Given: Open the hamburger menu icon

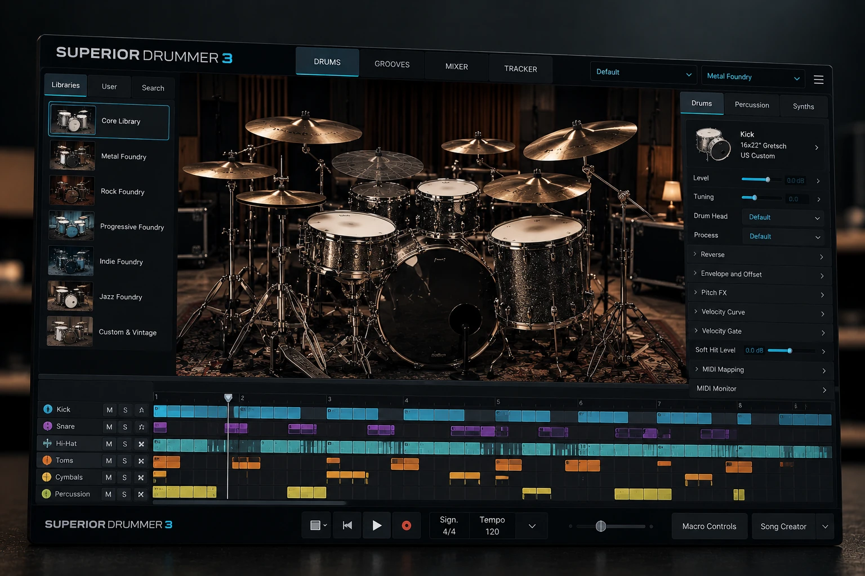Looking at the screenshot, I should coord(819,80).
